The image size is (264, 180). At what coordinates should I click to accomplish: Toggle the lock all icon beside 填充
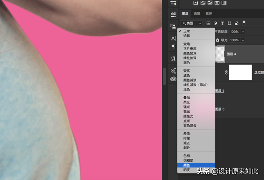tap(218, 40)
